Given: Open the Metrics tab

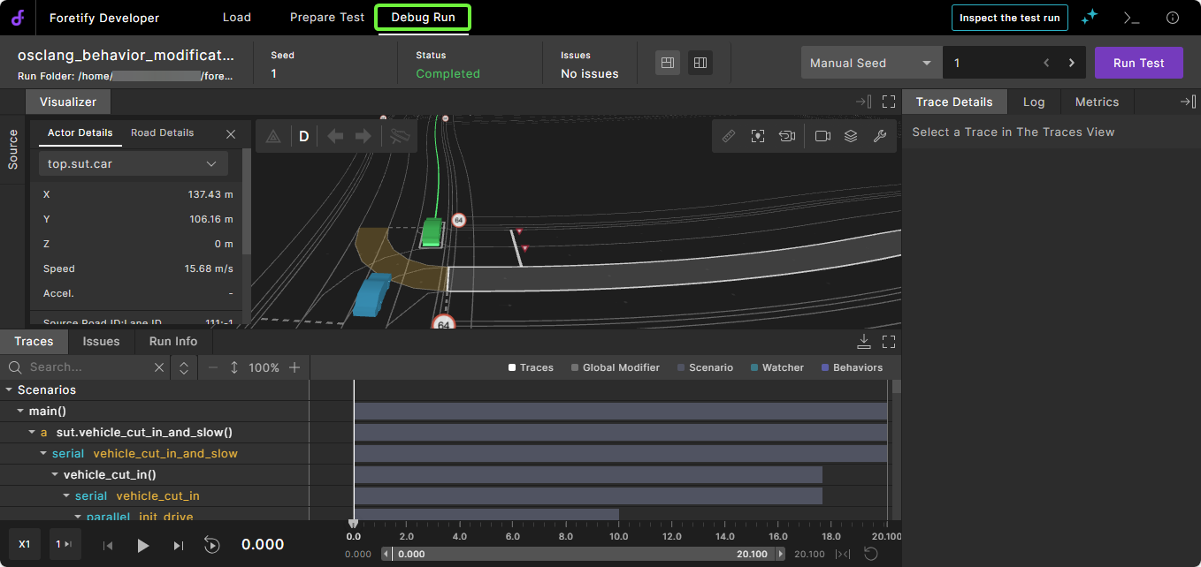Looking at the screenshot, I should [1097, 102].
